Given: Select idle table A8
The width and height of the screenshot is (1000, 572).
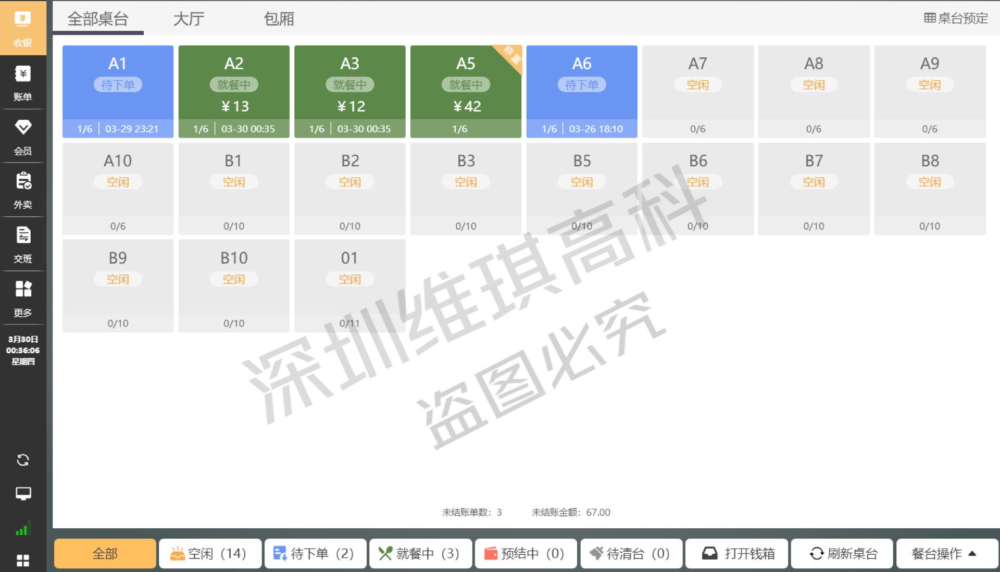Looking at the screenshot, I should 814,92.
